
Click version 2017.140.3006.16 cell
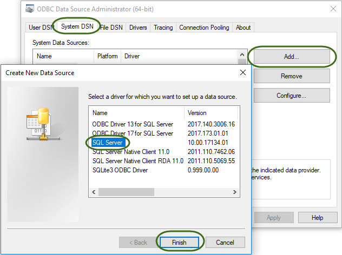tap(211, 124)
